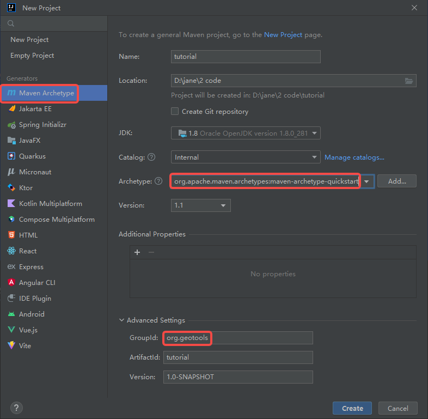This screenshot has width=428, height=419.
Task: Click the Kotlin Multiplatform icon
Action: point(11,203)
